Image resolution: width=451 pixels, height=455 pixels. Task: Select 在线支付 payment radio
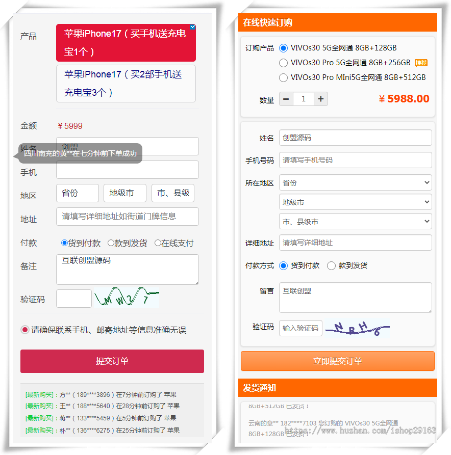(158, 243)
